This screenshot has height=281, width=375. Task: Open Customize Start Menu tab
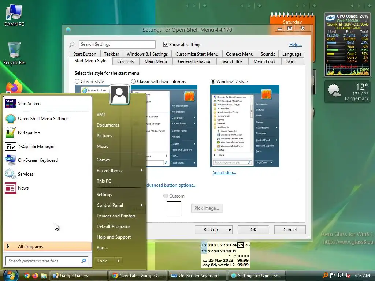coord(197,54)
